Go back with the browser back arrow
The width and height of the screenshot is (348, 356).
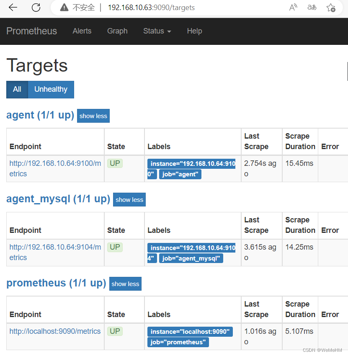tap(13, 8)
